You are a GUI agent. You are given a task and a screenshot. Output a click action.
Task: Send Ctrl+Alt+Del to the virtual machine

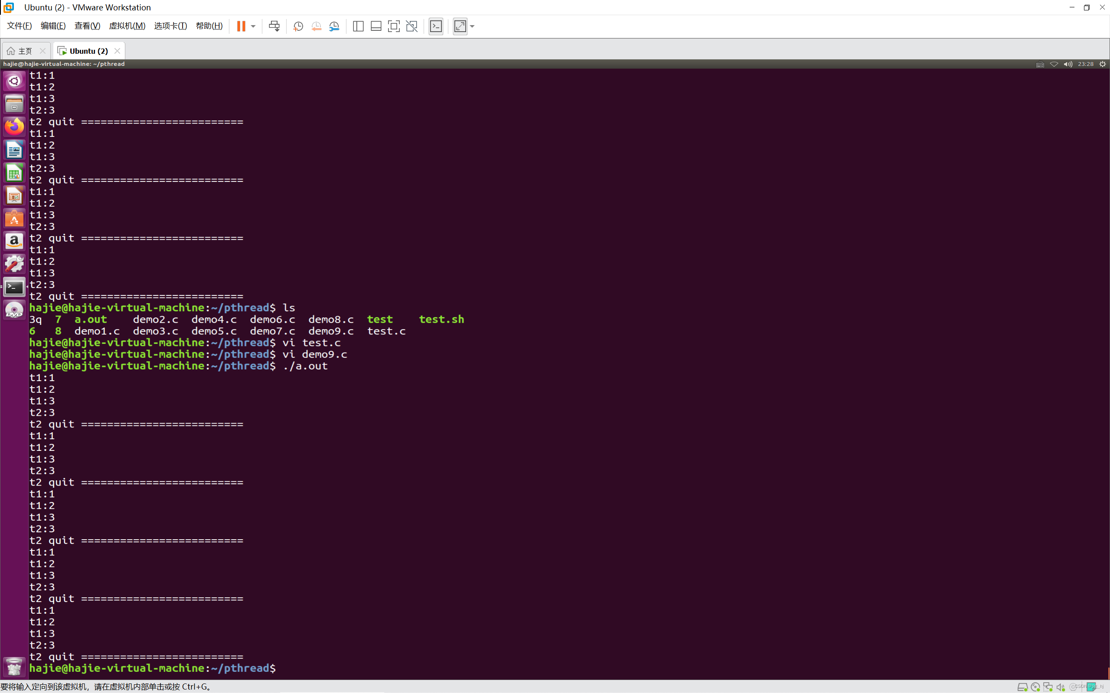[274, 26]
